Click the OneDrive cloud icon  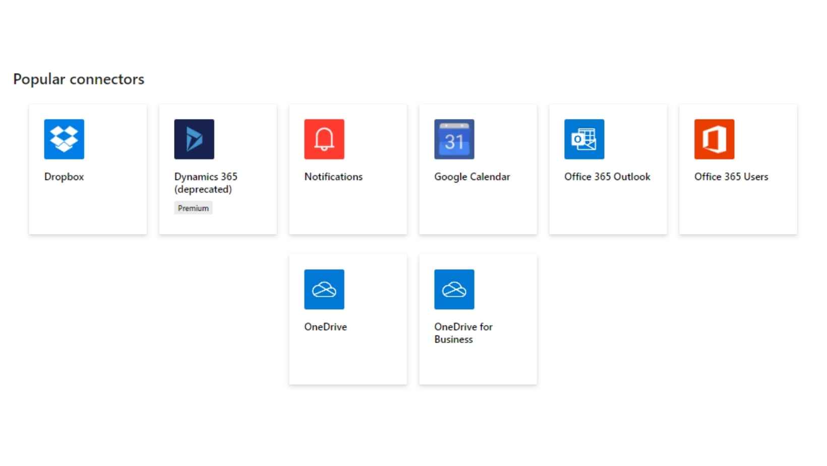tap(324, 289)
